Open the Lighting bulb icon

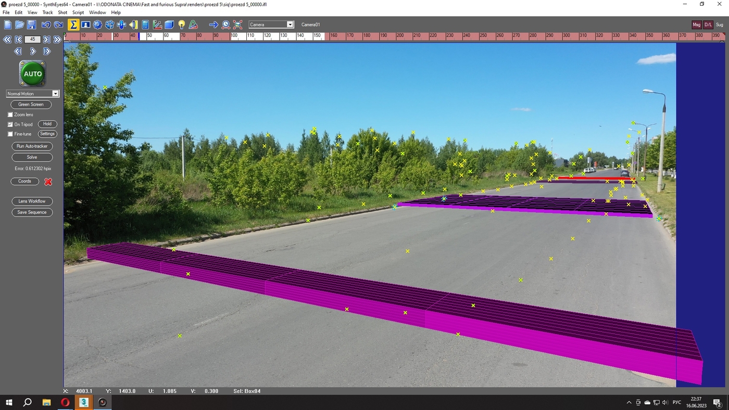coord(181,24)
